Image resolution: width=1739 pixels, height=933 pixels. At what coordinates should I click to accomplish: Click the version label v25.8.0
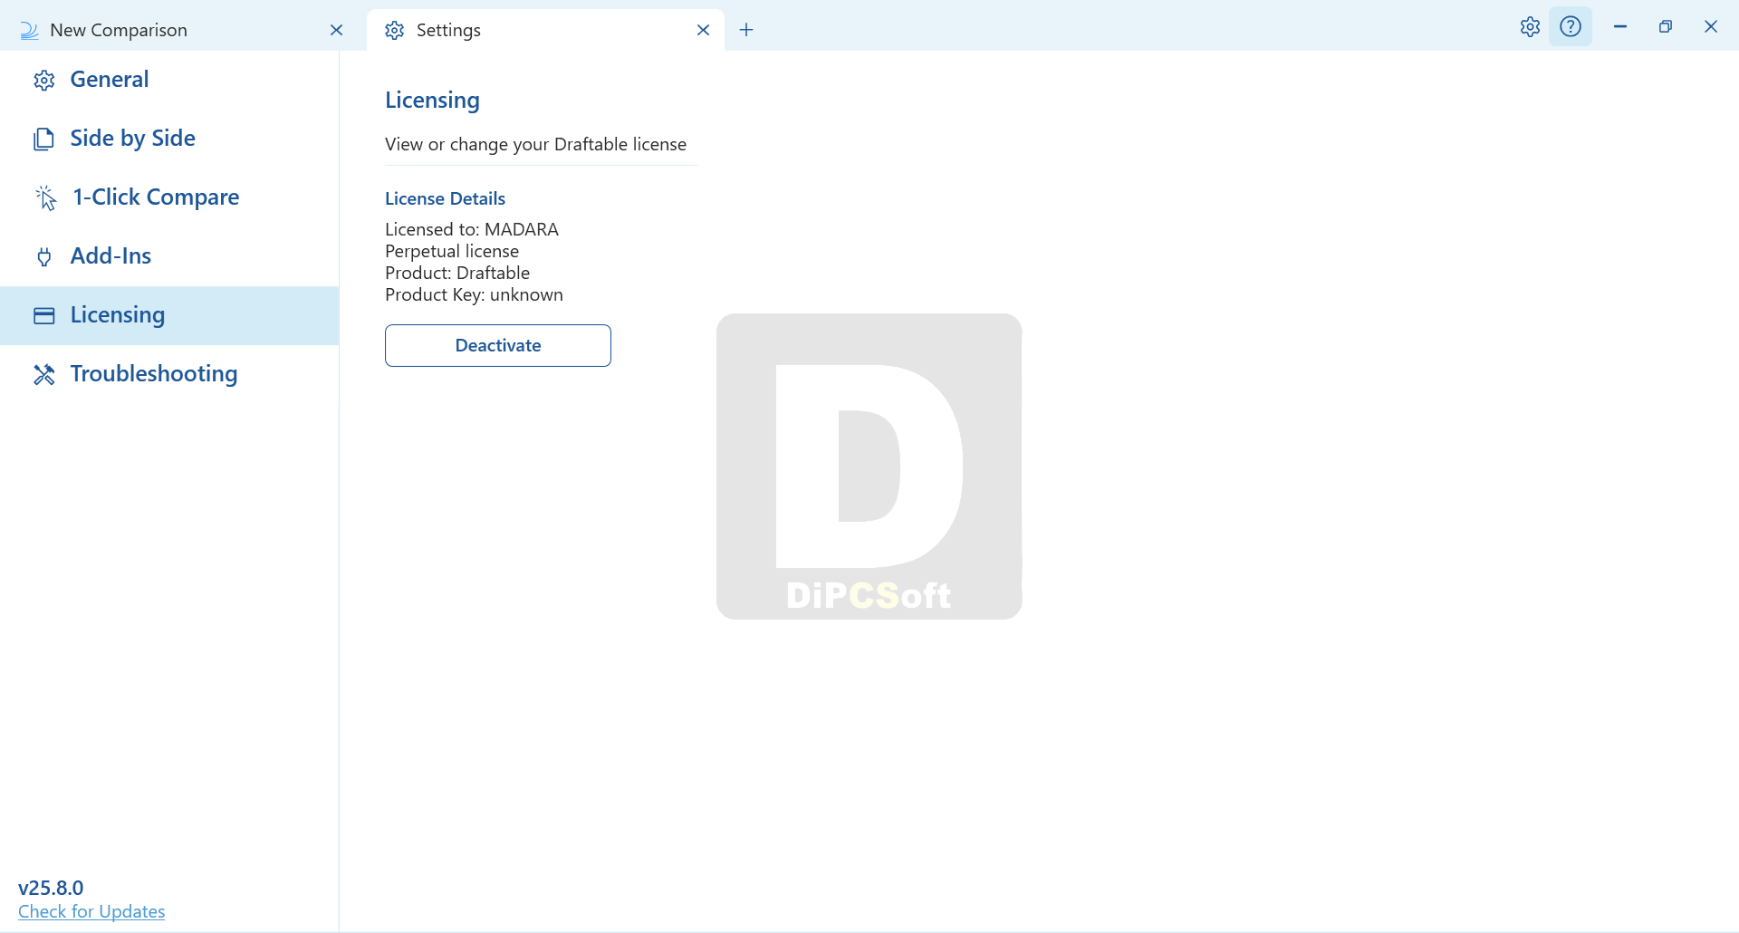(x=51, y=888)
